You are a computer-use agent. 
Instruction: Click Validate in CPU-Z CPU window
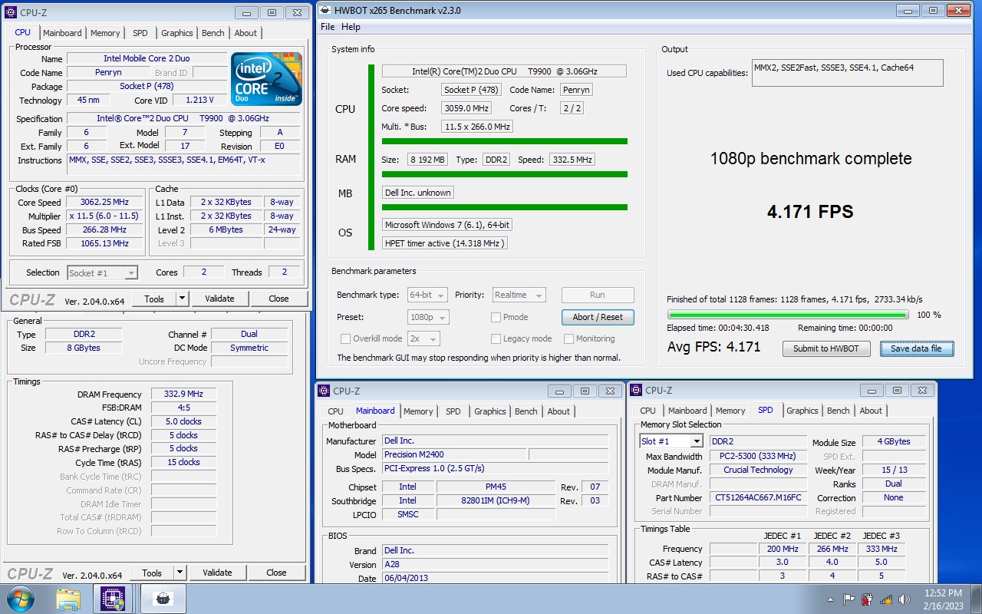click(x=219, y=299)
